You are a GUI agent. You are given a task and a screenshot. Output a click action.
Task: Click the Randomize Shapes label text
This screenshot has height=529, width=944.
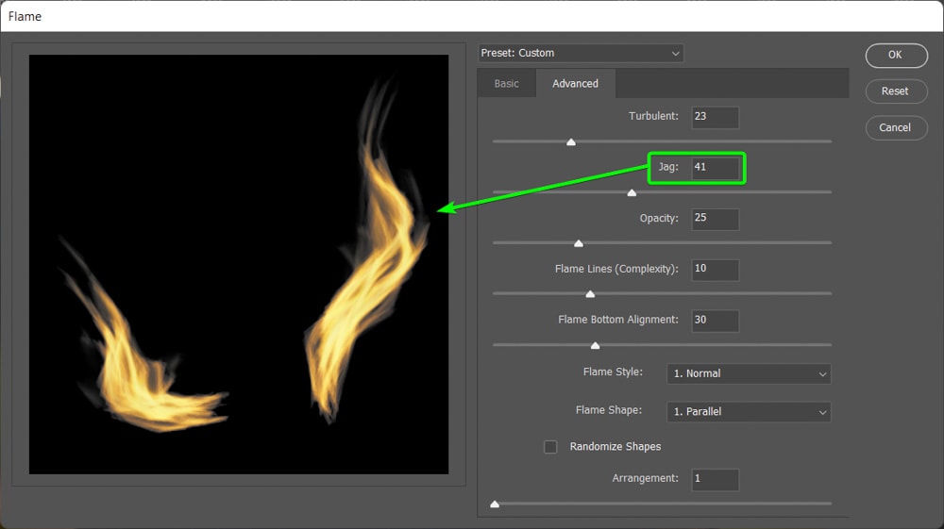(x=615, y=447)
